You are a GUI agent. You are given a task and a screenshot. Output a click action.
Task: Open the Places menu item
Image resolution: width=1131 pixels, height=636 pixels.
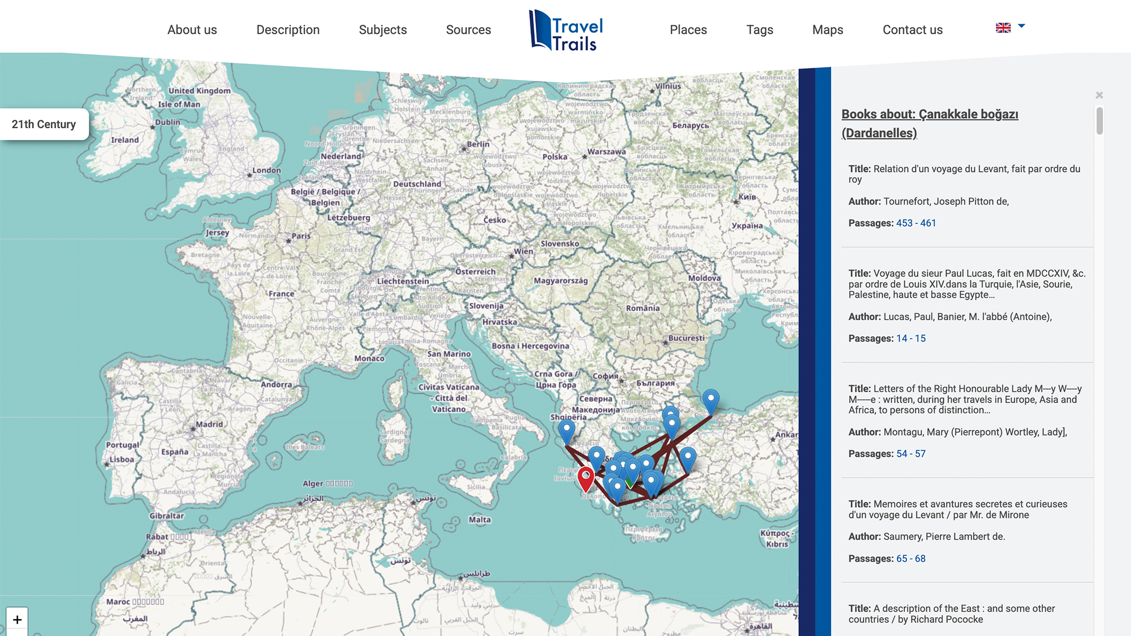click(688, 30)
